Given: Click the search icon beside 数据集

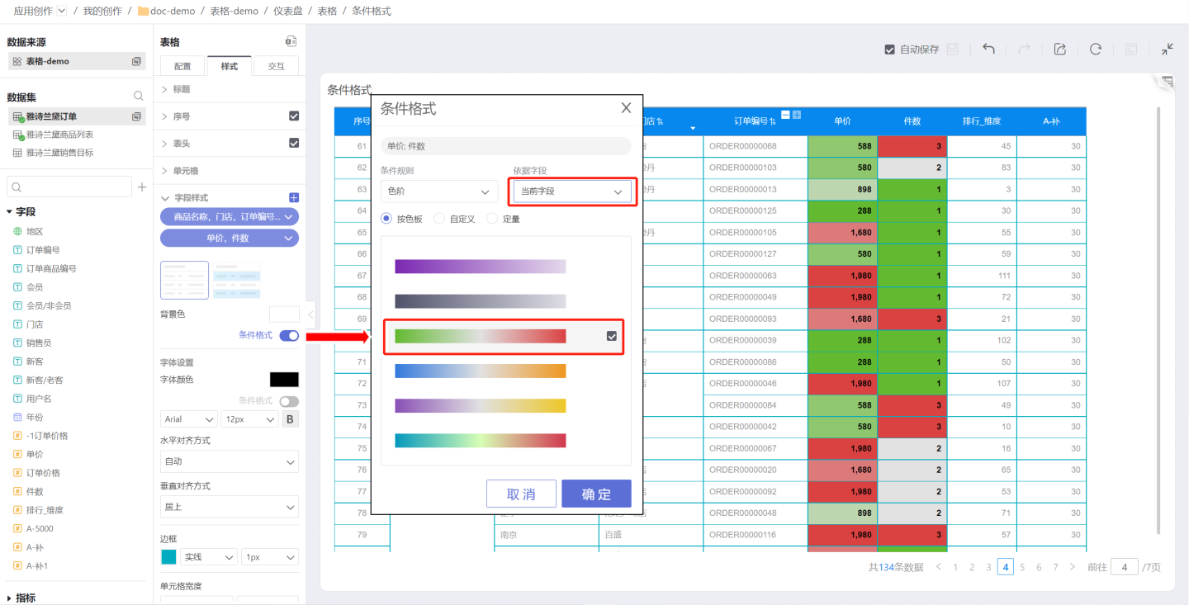Looking at the screenshot, I should [x=139, y=97].
